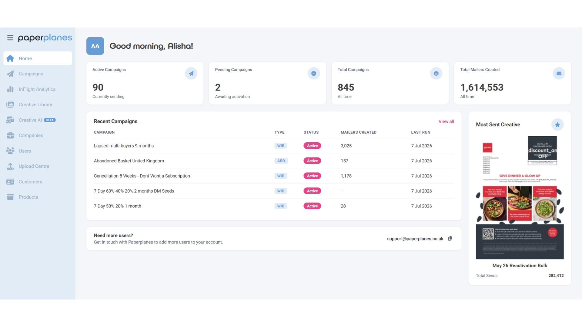The width and height of the screenshot is (582, 327).
Task: Click the Customers ID card icon
Action: pyautogui.click(x=10, y=182)
